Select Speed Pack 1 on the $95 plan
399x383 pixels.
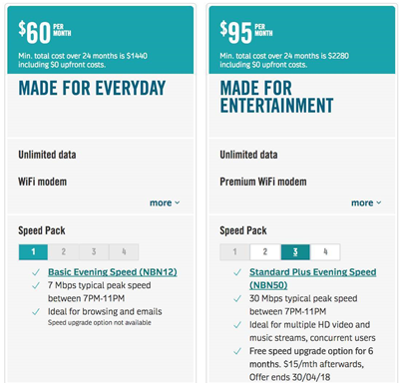(234, 252)
